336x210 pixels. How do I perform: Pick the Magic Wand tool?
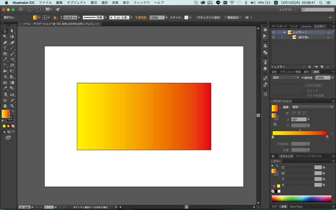pos(5,37)
